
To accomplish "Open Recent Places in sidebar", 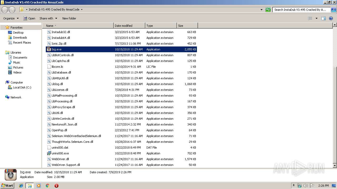I will [19, 43].
